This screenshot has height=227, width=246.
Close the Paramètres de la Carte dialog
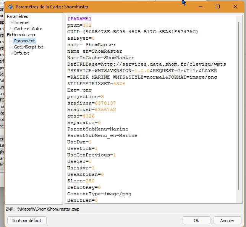click(235, 7)
